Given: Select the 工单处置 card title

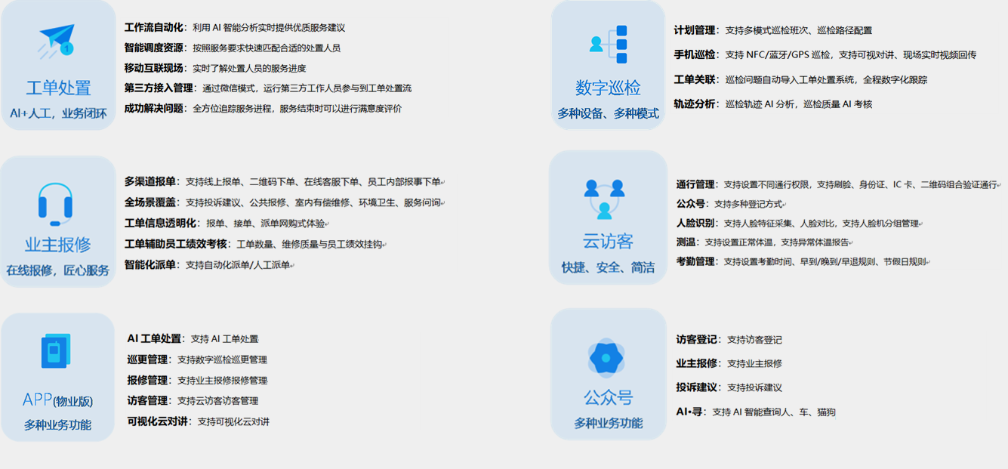Looking at the screenshot, I should click(58, 88).
